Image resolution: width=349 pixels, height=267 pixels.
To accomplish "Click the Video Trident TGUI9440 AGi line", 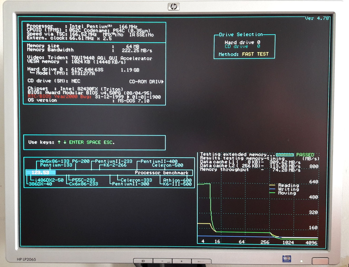I will (x=90, y=58).
